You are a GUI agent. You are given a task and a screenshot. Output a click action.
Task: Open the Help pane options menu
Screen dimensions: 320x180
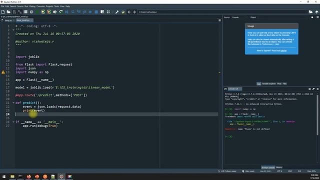[317, 17]
